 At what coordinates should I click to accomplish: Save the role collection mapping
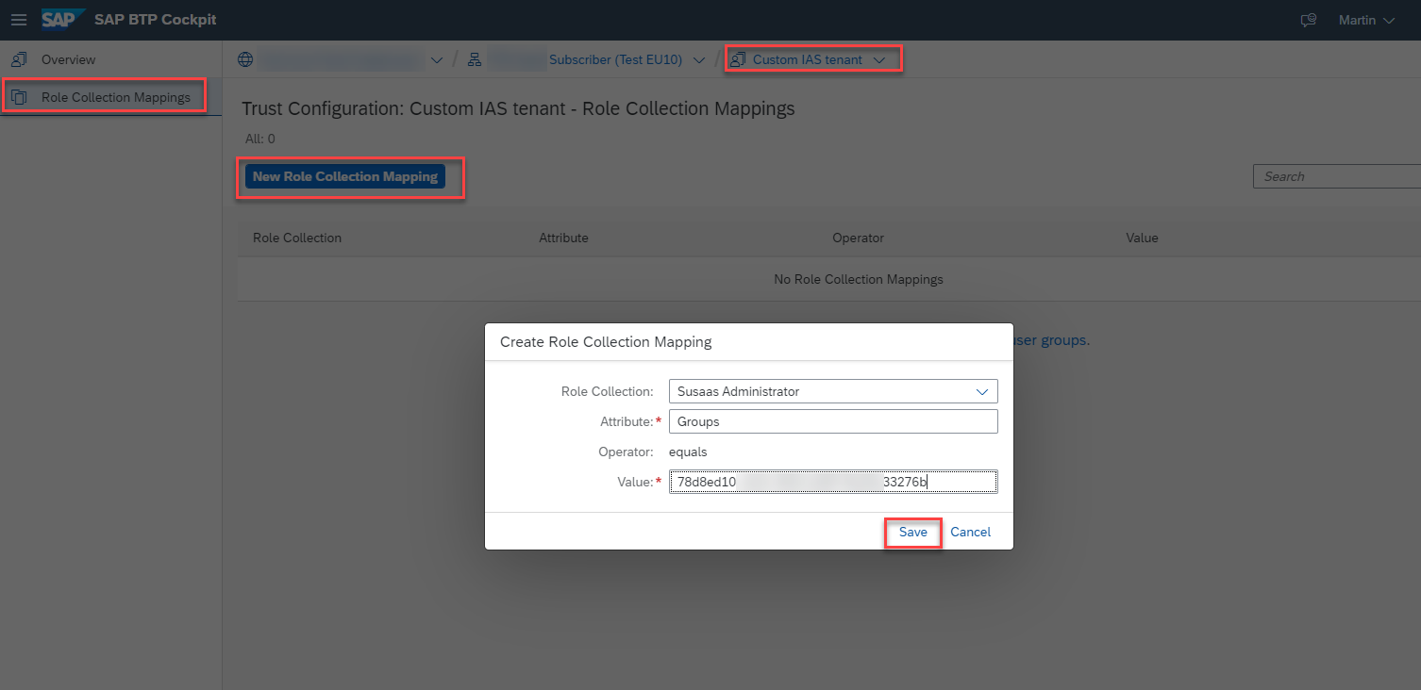click(913, 532)
